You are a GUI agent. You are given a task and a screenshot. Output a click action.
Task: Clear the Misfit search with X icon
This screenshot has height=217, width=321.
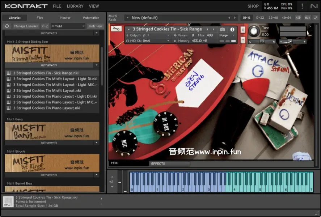(83, 26)
